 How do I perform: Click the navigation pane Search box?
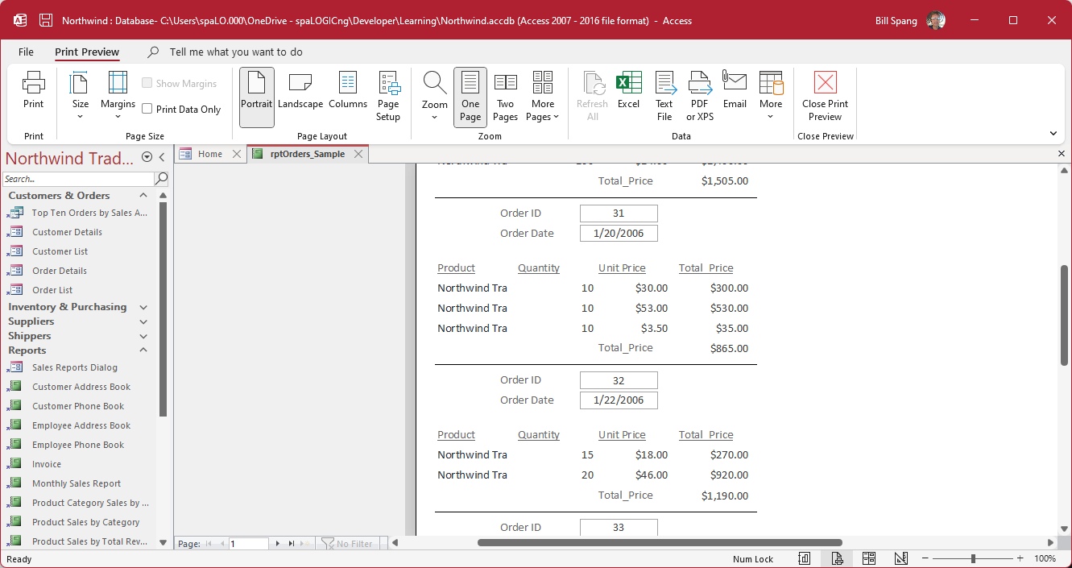(x=77, y=179)
